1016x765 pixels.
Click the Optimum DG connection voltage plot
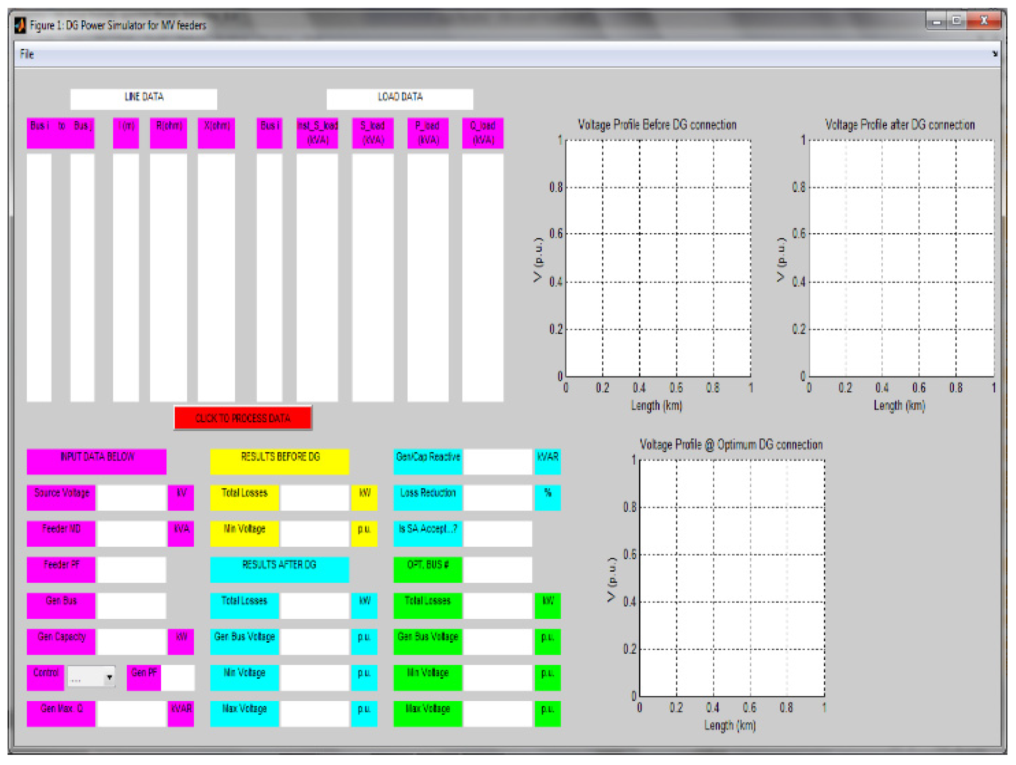[732, 578]
